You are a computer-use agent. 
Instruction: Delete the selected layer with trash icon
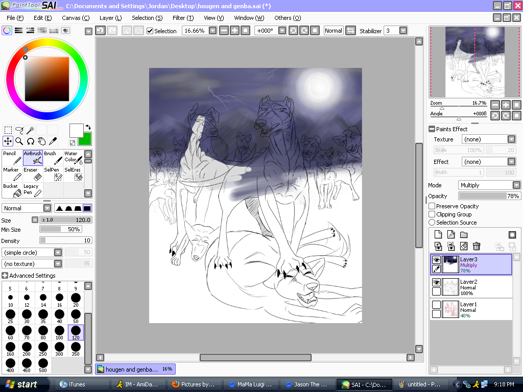[477, 246]
